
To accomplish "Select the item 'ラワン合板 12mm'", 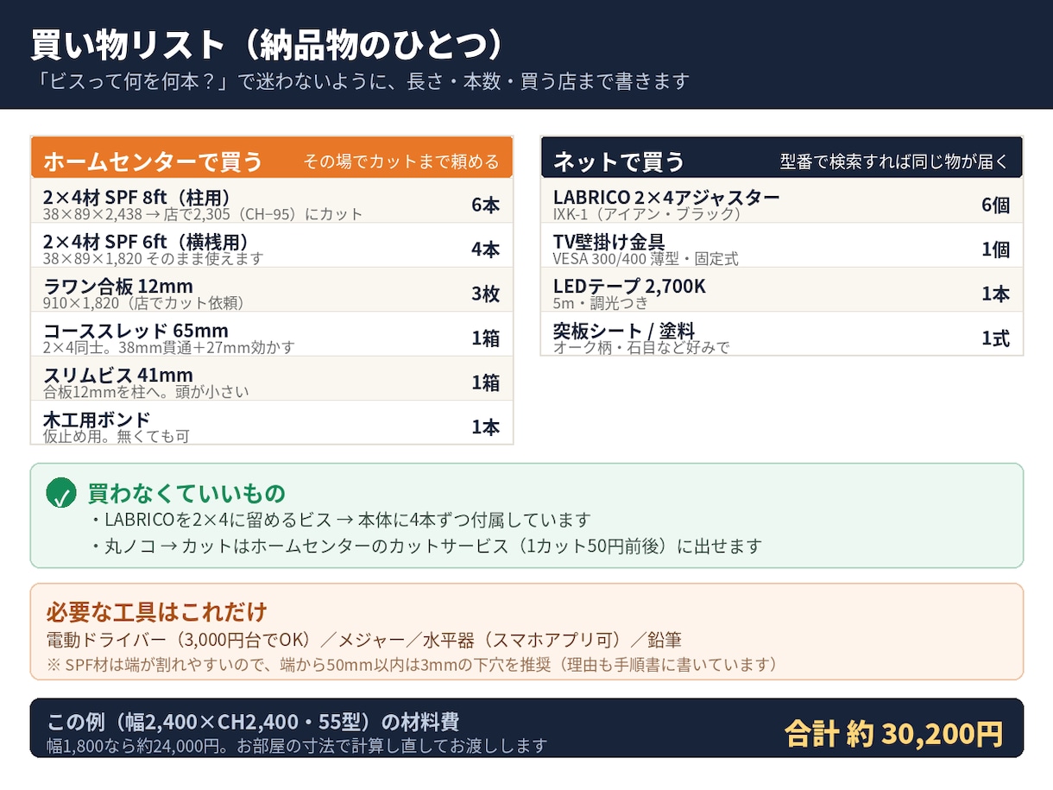I will (x=118, y=286).
